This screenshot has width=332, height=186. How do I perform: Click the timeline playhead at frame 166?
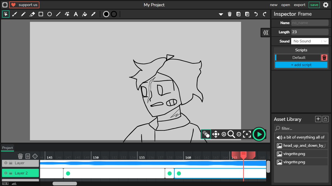click(x=243, y=155)
